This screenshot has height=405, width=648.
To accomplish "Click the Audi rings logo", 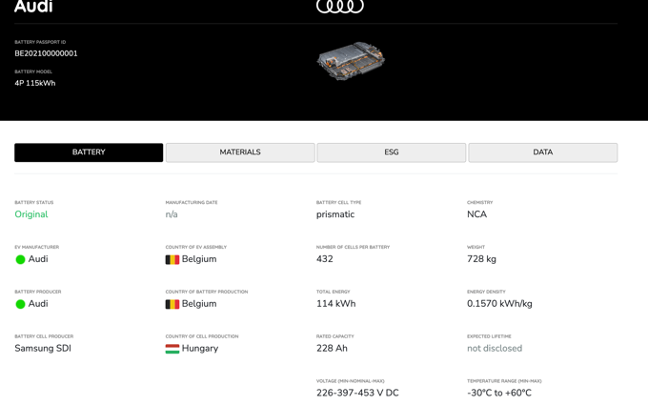I will pyautogui.click(x=339, y=6).
